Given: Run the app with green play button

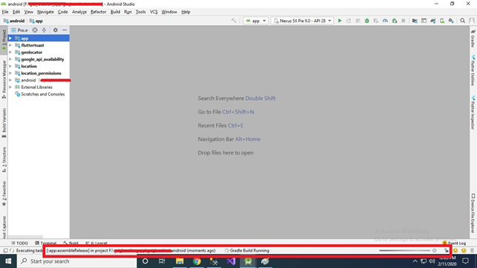Looking at the screenshot, I should 340,21.
